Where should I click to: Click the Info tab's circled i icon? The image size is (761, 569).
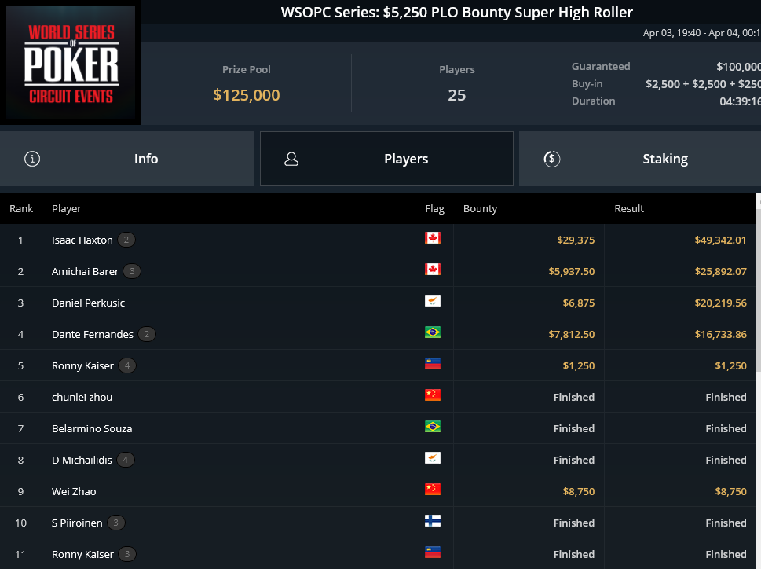click(x=32, y=159)
